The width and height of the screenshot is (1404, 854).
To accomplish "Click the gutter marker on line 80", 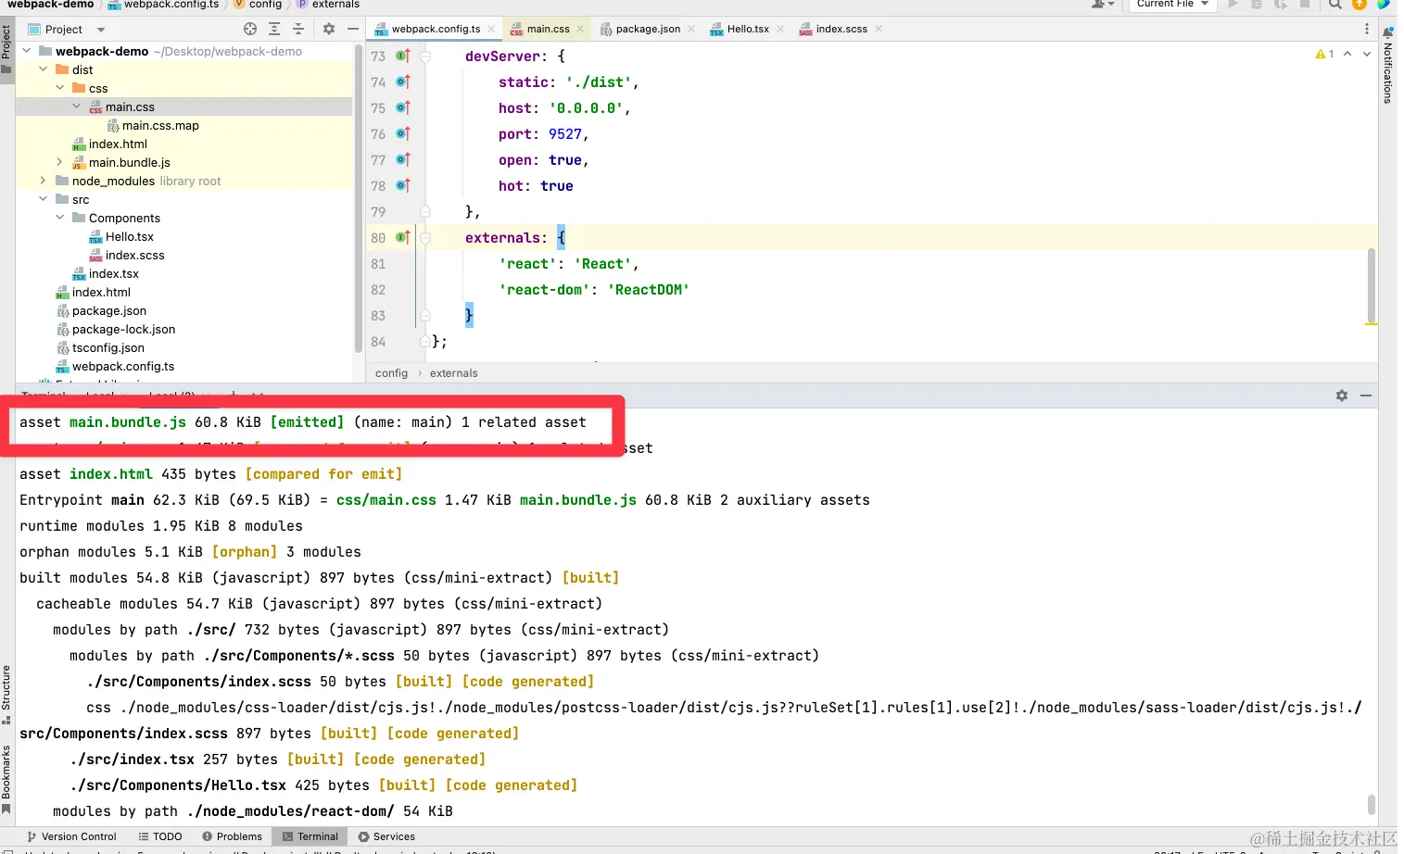I will tap(403, 238).
